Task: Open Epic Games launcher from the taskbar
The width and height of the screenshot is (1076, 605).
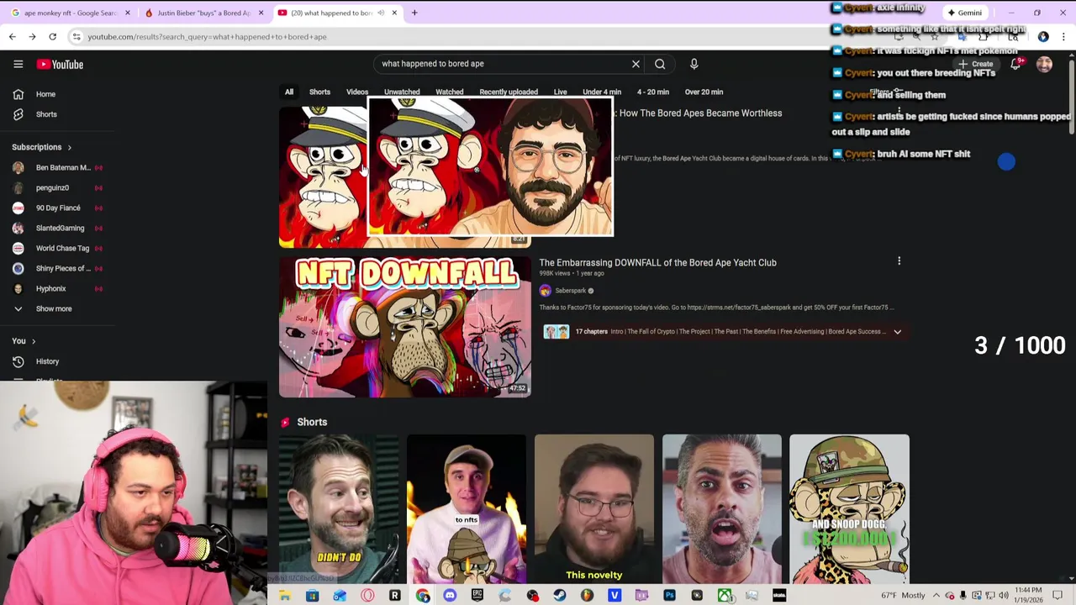Action: 477,596
